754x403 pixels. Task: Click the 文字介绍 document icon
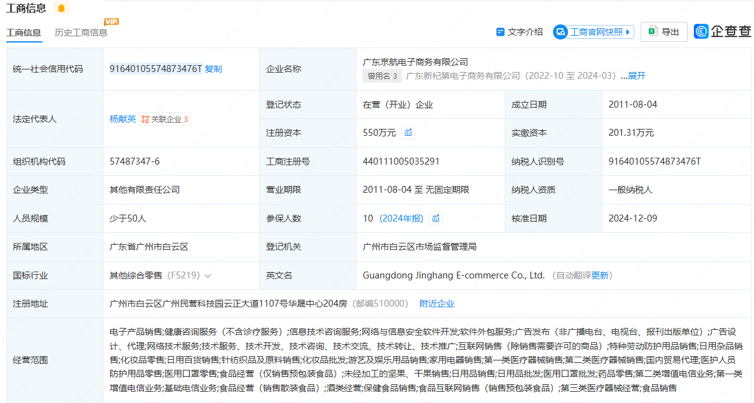coord(500,32)
